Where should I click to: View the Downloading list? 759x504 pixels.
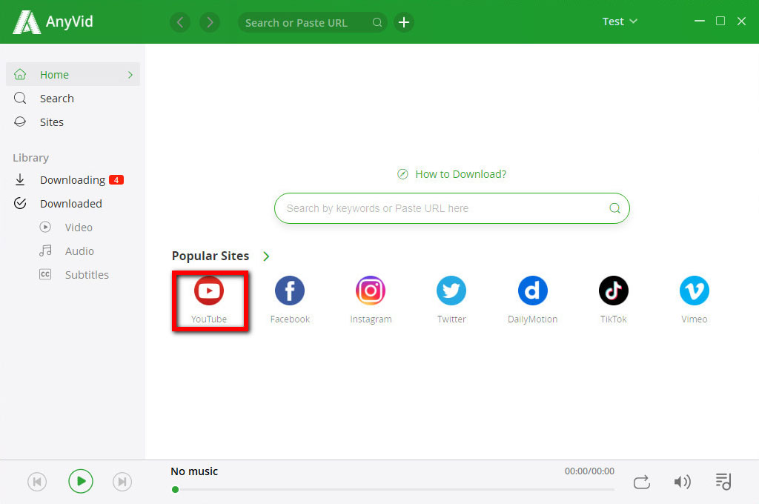[73, 179]
